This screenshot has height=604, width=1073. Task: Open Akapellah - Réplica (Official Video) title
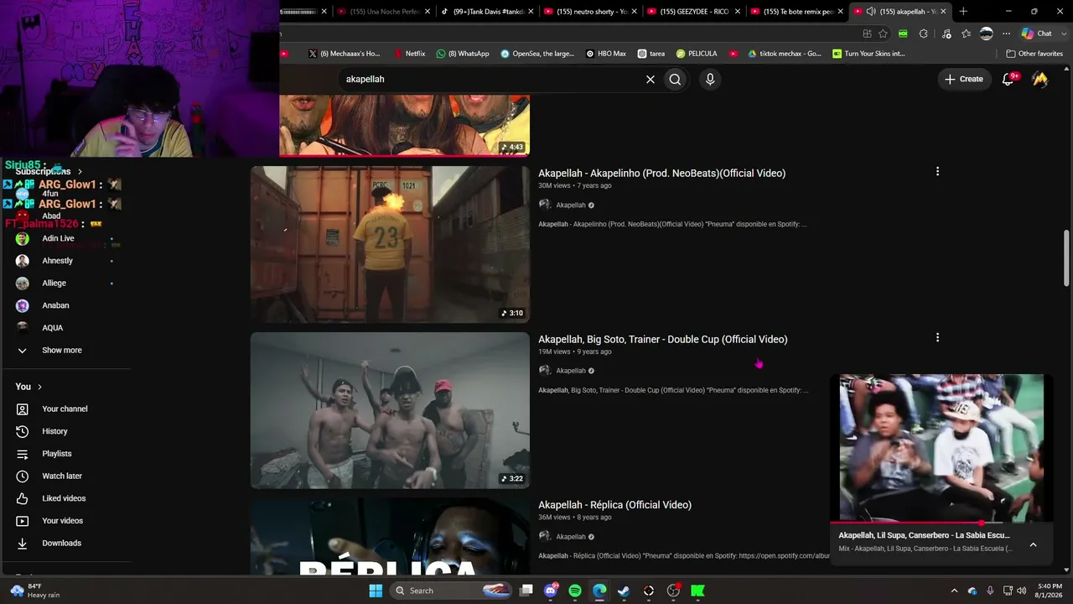[614, 505]
